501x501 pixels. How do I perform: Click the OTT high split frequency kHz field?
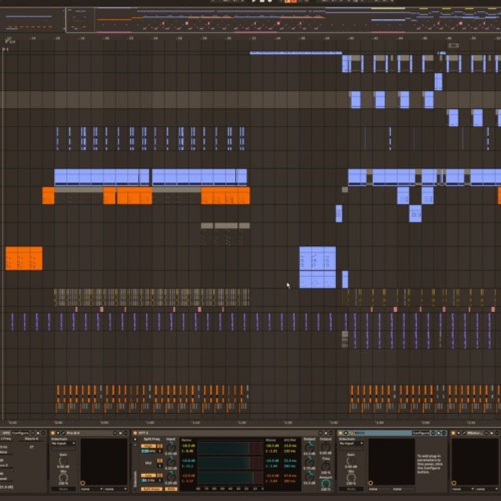[x=148, y=451]
